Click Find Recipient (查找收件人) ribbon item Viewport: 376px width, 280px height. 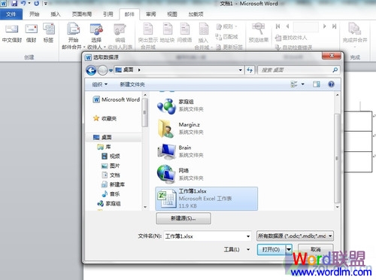[x=291, y=38]
